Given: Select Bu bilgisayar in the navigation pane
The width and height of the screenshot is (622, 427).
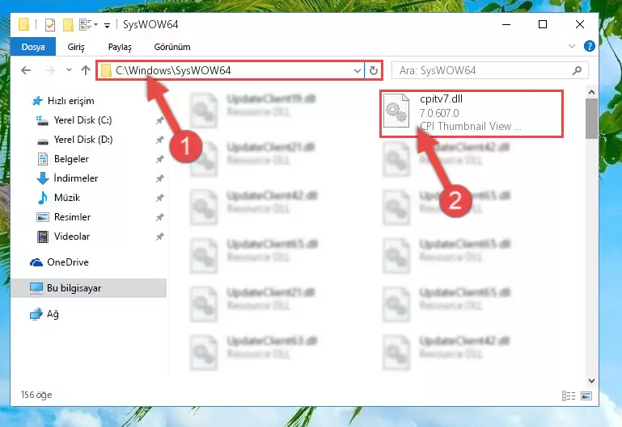Looking at the screenshot, I should coord(88,288).
